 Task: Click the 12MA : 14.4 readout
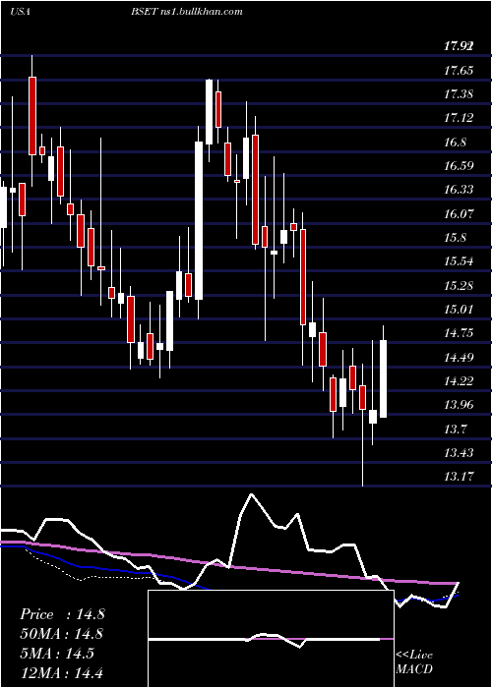pyautogui.click(x=61, y=672)
